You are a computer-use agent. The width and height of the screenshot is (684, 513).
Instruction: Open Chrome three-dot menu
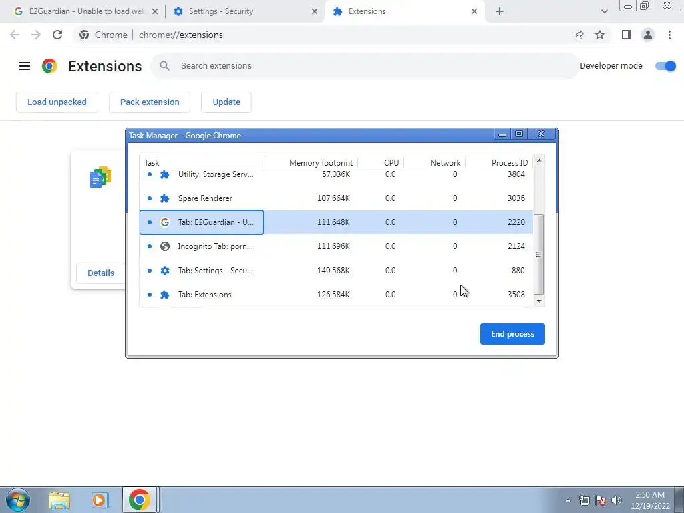[x=669, y=35]
